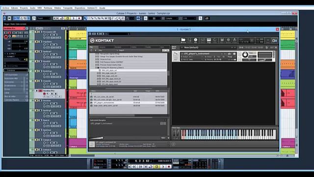Click the Kontakt Purge icon
The image size is (314, 177).
[235, 40]
